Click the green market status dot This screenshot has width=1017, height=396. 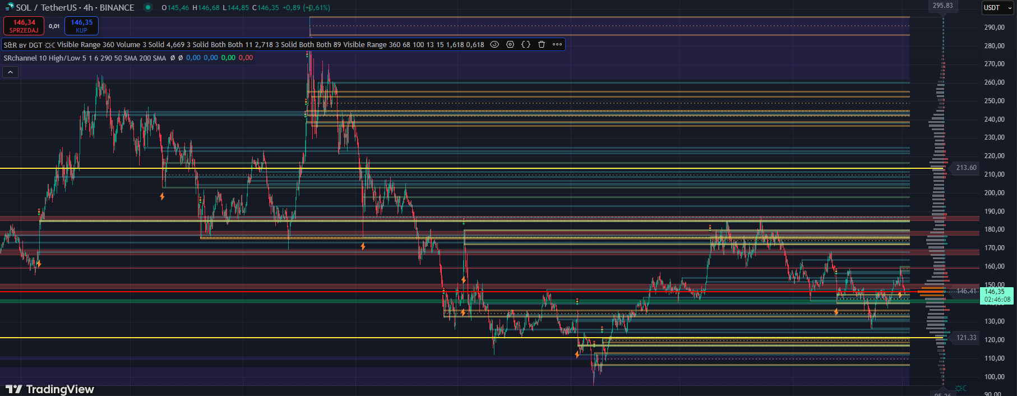pos(148,7)
